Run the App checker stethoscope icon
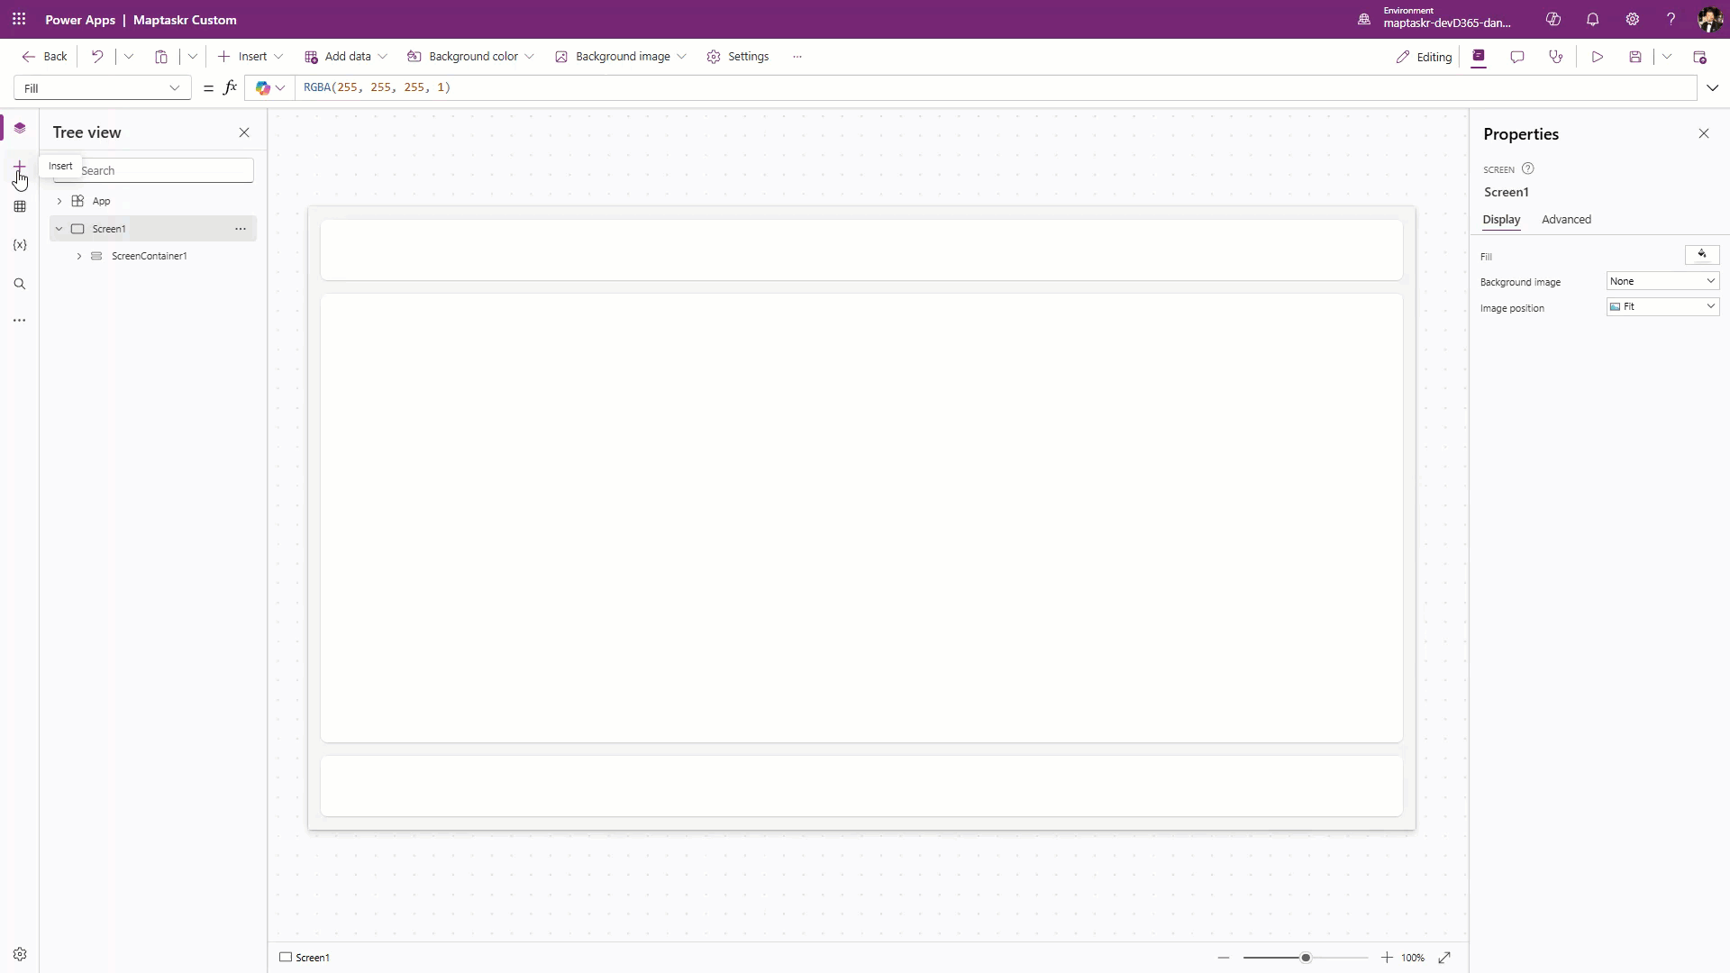 tap(1557, 56)
